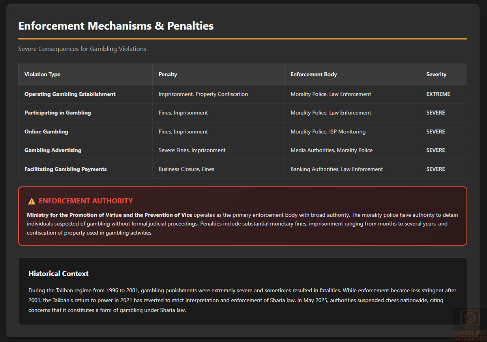Image resolution: width=487 pixels, height=342 pixels.
Task: Click the Violation Type column header
Action: (x=42, y=74)
